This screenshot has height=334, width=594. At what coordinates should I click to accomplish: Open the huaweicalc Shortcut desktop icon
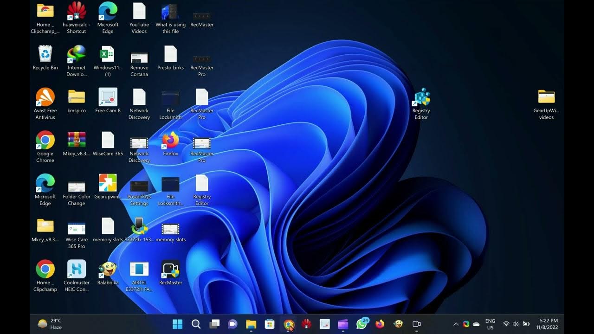(x=77, y=18)
